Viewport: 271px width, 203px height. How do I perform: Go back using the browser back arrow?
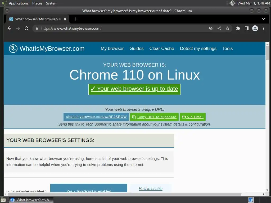[10, 28]
